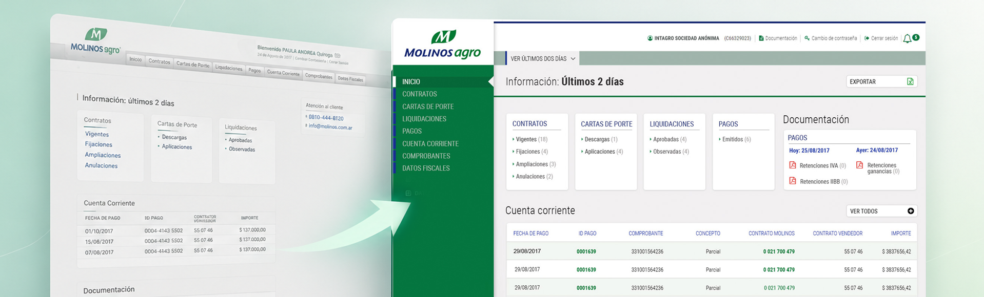Click info@molinos.com.ar email link
The image size is (984, 297).
[x=330, y=126]
